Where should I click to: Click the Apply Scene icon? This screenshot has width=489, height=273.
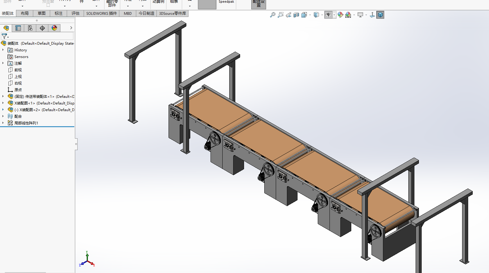[x=348, y=15]
